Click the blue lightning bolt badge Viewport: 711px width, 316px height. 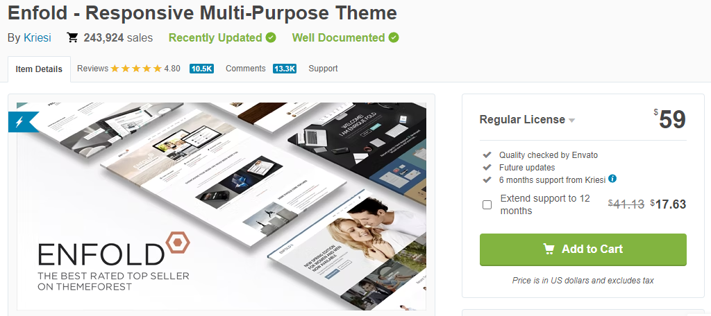[x=19, y=122]
